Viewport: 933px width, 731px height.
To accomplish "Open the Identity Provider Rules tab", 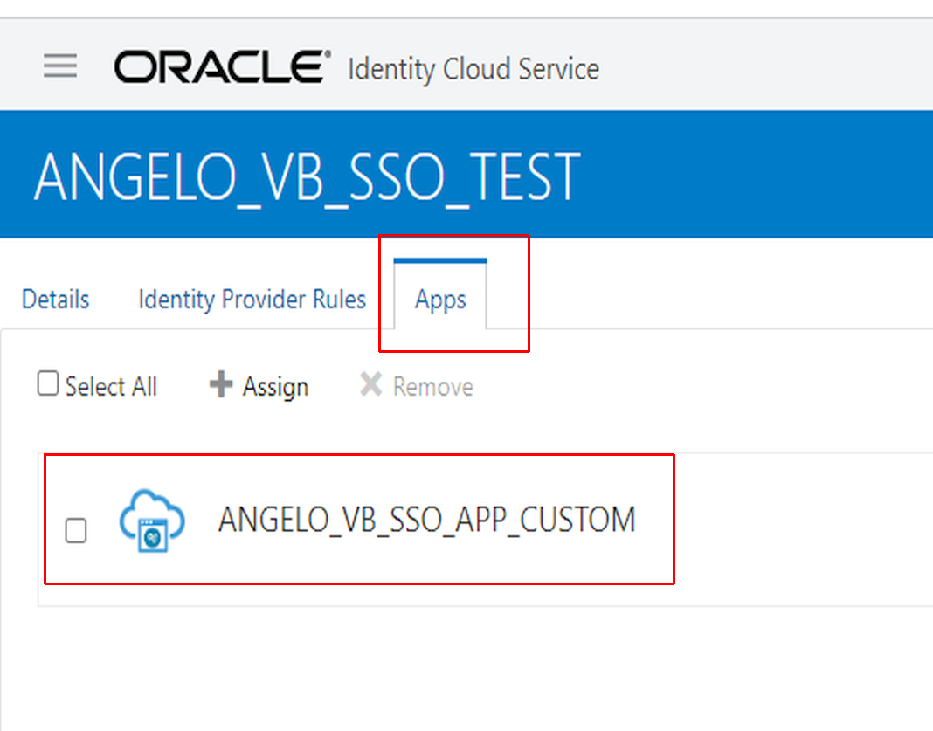I will tap(252, 300).
